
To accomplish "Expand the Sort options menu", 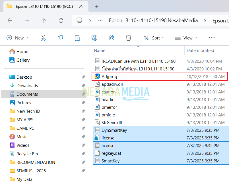I will 154,38.
